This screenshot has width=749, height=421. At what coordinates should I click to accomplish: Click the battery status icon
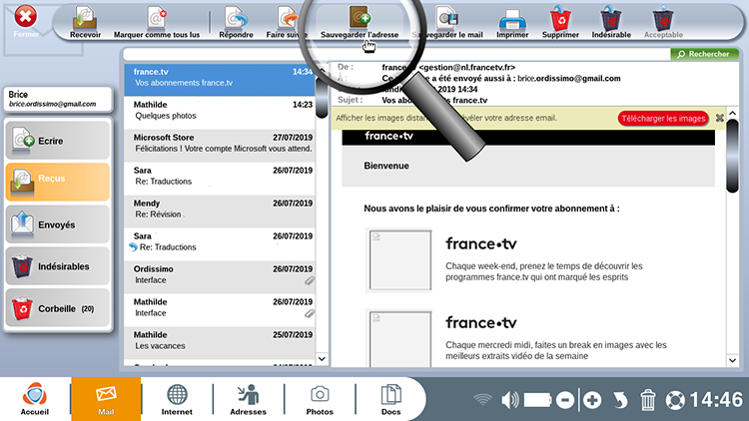537,400
